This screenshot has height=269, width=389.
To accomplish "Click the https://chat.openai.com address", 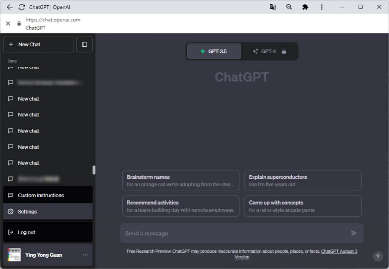I will [53, 20].
